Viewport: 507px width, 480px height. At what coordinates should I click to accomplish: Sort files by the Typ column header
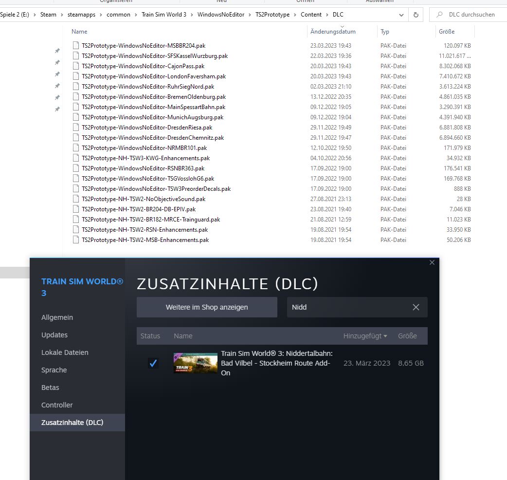[385, 32]
